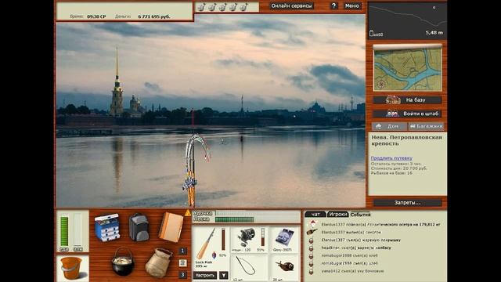Switch to rod slot 3
Viewport: 501px width, 282px height.
click(182, 275)
